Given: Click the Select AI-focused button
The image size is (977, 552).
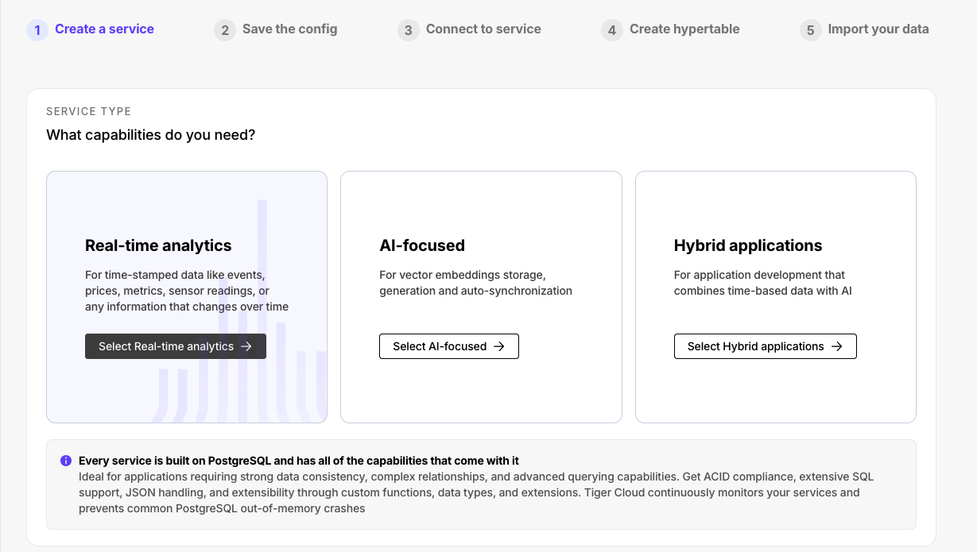Looking at the screenshot, I should point(449,346).
